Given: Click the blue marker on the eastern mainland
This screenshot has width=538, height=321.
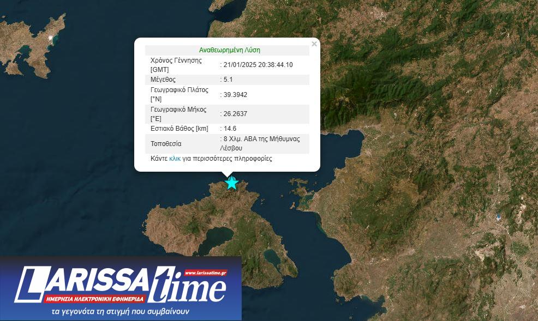Looking at the screenshot, I should (498, 217).
